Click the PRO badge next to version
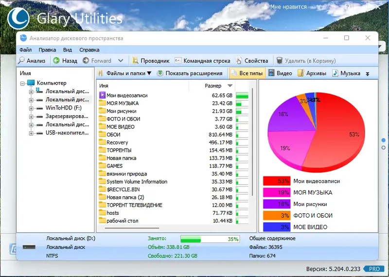The width and height of the screenshot is (389, 277). [374, 269]
